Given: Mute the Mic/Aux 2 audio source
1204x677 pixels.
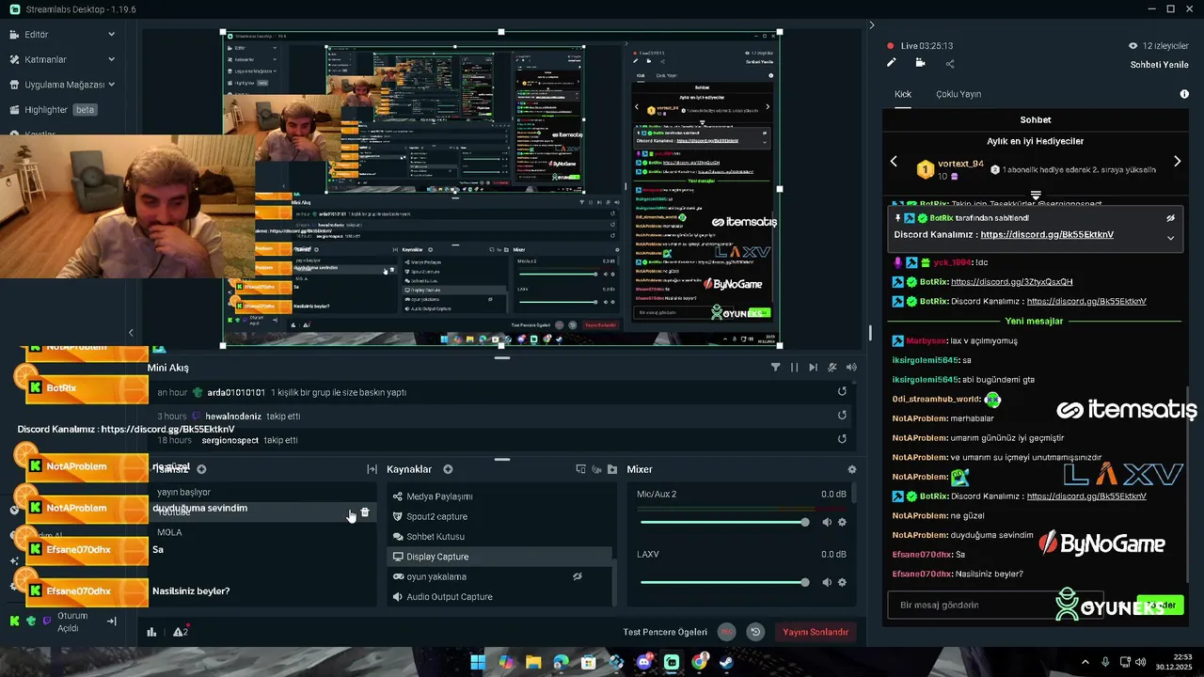Looking at the screenshot, I should 827,522.
